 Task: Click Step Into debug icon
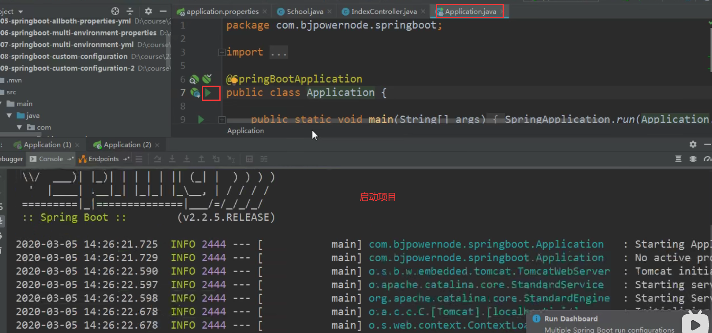(x=172, y=159)
